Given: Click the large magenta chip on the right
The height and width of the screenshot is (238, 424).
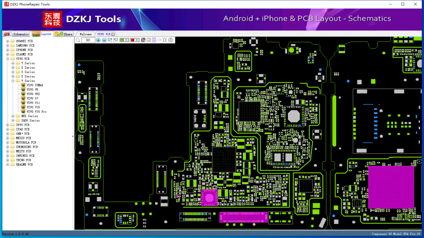Looking at the screenshot, I should click(x=391, y=187).
